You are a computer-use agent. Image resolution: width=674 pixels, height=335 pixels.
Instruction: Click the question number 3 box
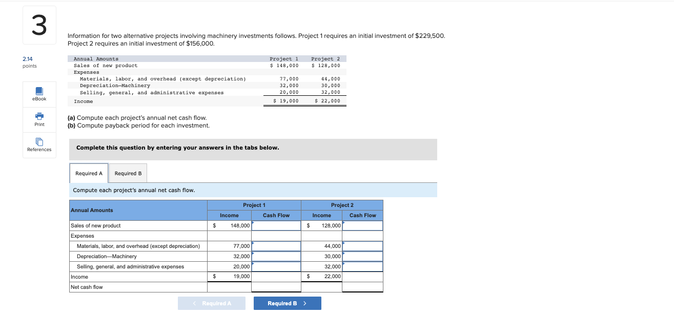click(39, 25)
